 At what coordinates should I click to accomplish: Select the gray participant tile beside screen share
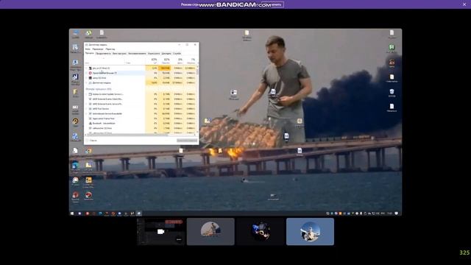pos(210,232)
